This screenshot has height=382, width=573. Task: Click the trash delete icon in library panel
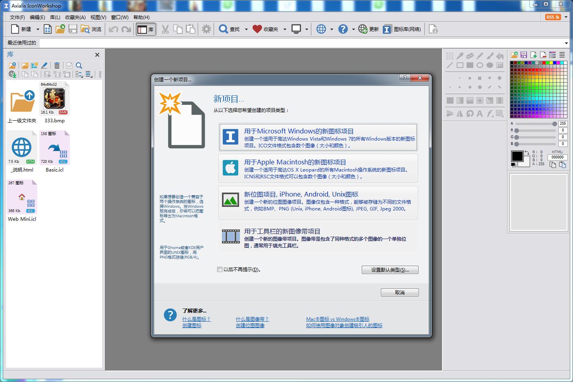(57, 66)
